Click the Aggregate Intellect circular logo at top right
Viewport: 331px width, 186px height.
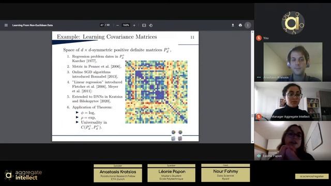pos(293,23)
